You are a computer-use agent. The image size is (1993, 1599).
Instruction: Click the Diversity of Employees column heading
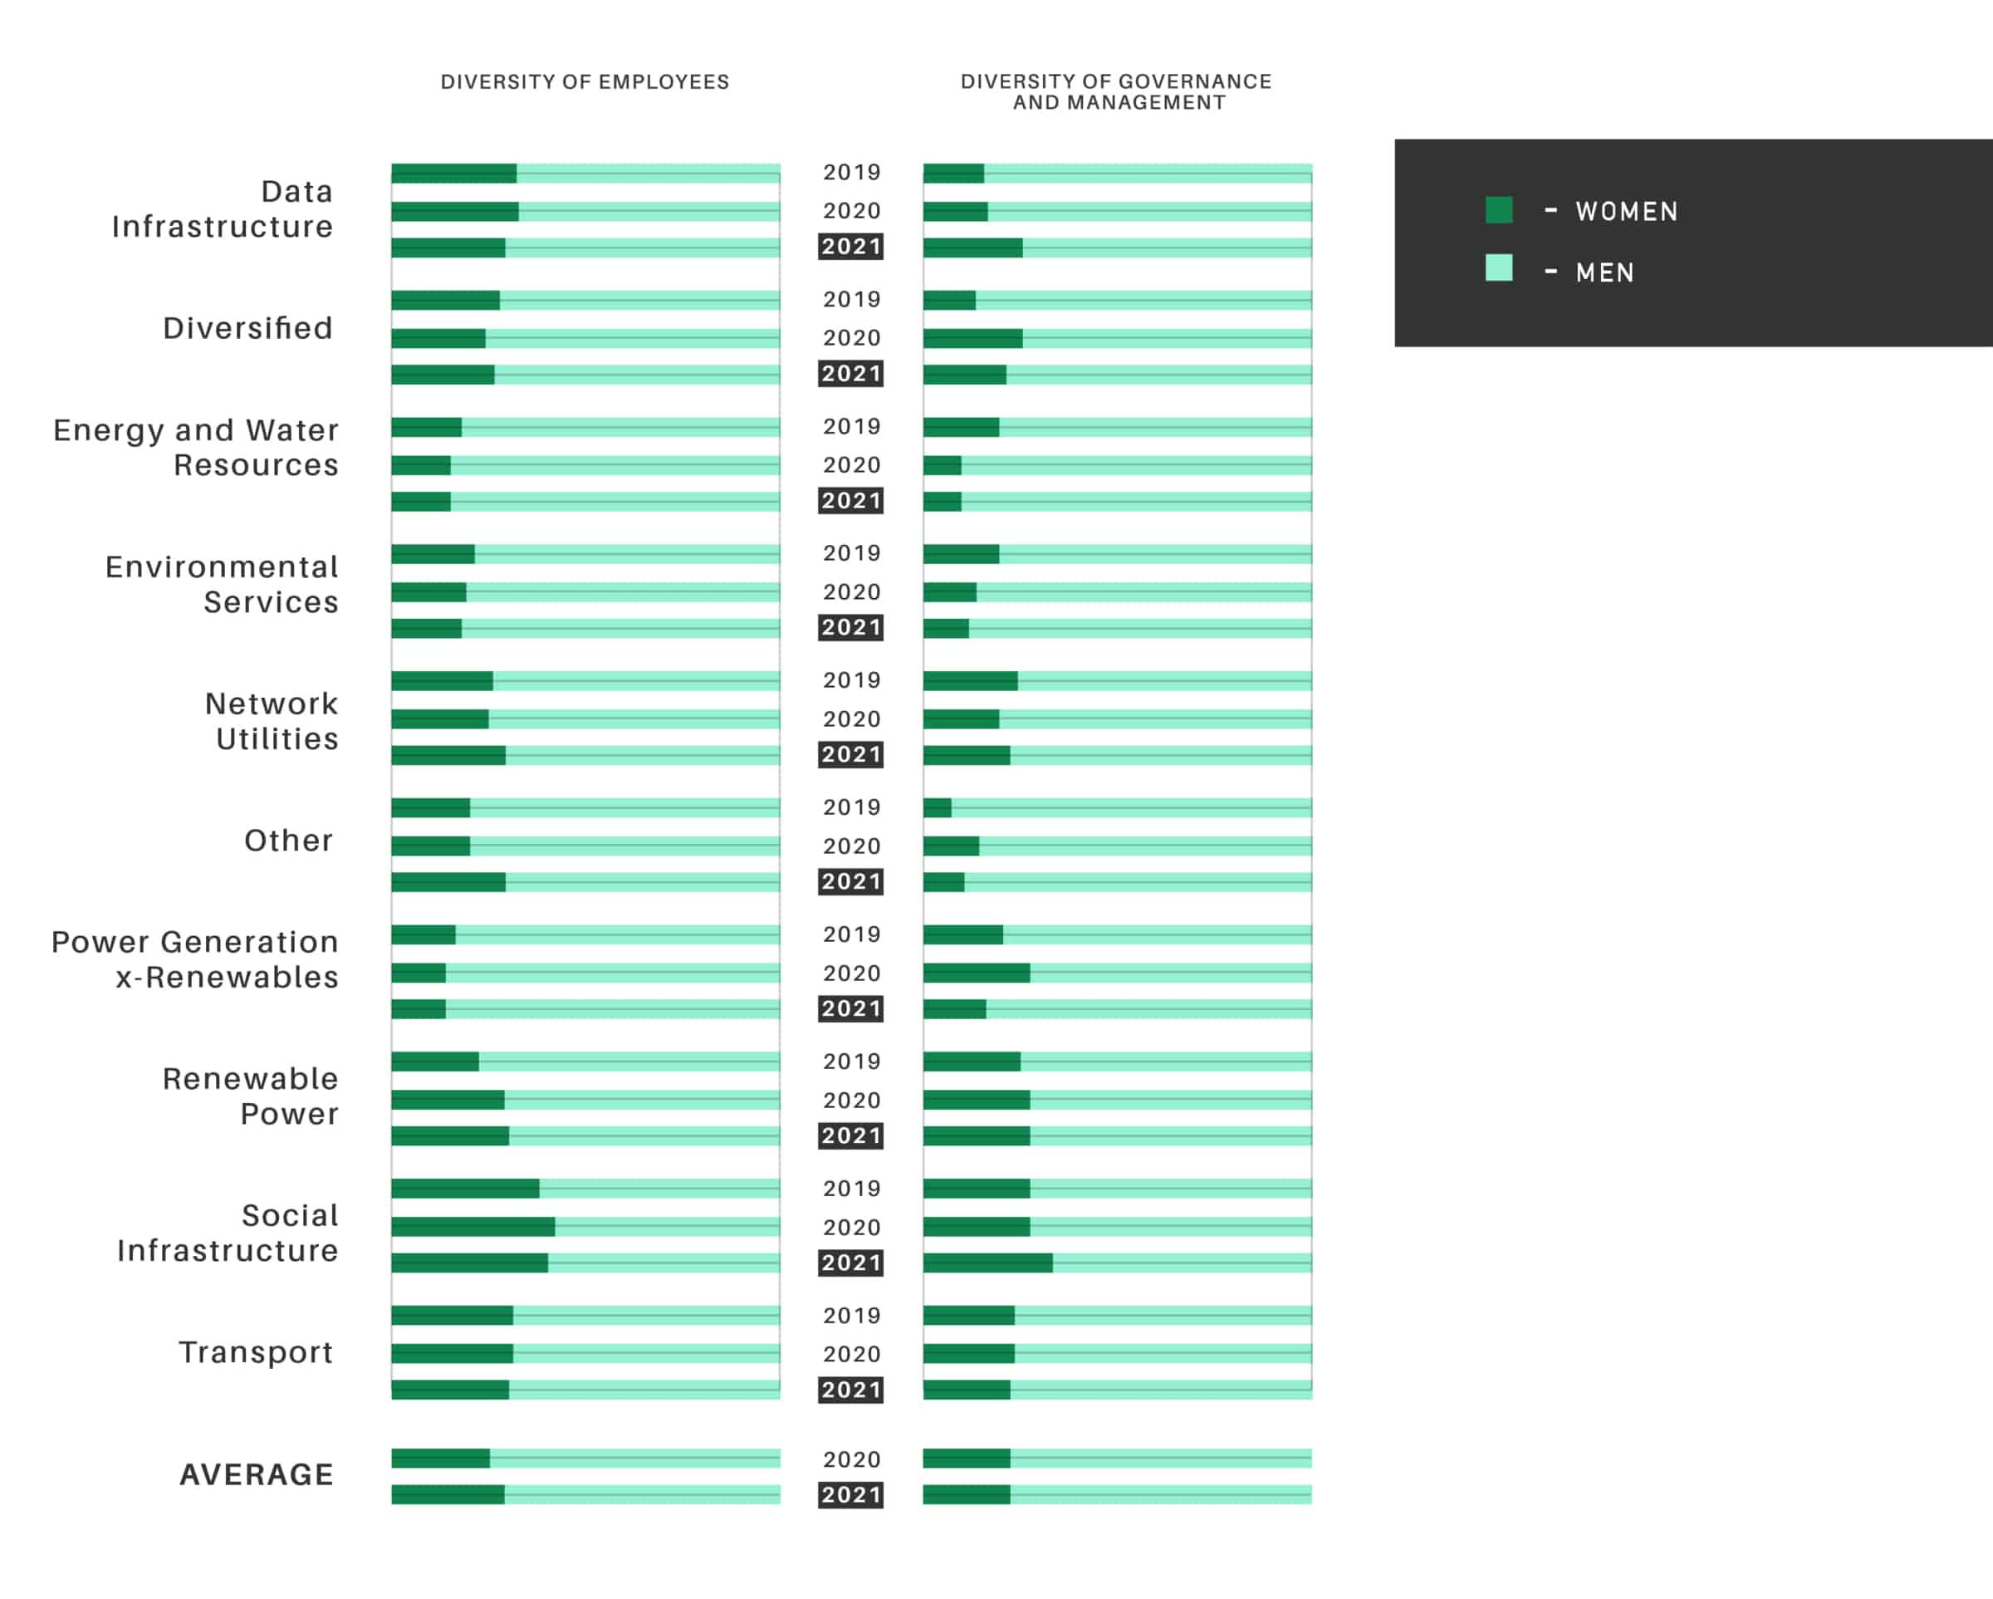[x=585, y=82]
